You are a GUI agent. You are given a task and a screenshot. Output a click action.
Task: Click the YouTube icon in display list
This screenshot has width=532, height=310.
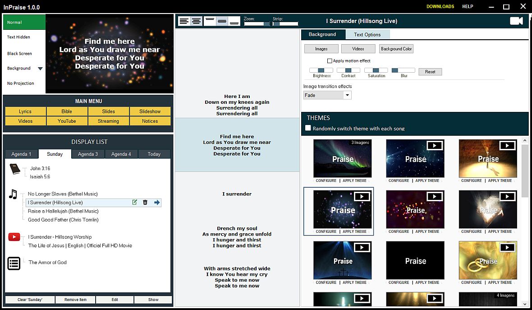tap(14, 237)
